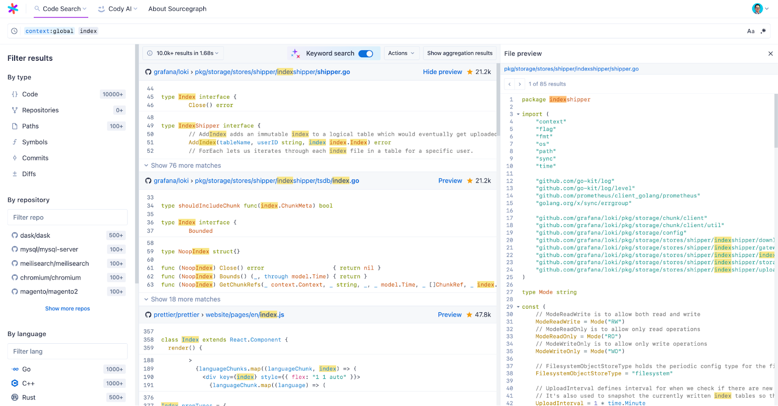Toggle case sensitivity Aa icon

pos(751,31)
